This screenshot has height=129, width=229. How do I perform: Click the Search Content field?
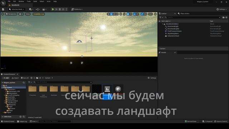coord(63,82)
